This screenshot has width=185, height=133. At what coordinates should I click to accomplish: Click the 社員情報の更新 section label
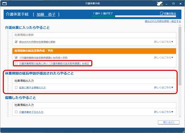point(24,35)
